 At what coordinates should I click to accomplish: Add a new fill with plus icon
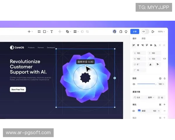(164, 104)
